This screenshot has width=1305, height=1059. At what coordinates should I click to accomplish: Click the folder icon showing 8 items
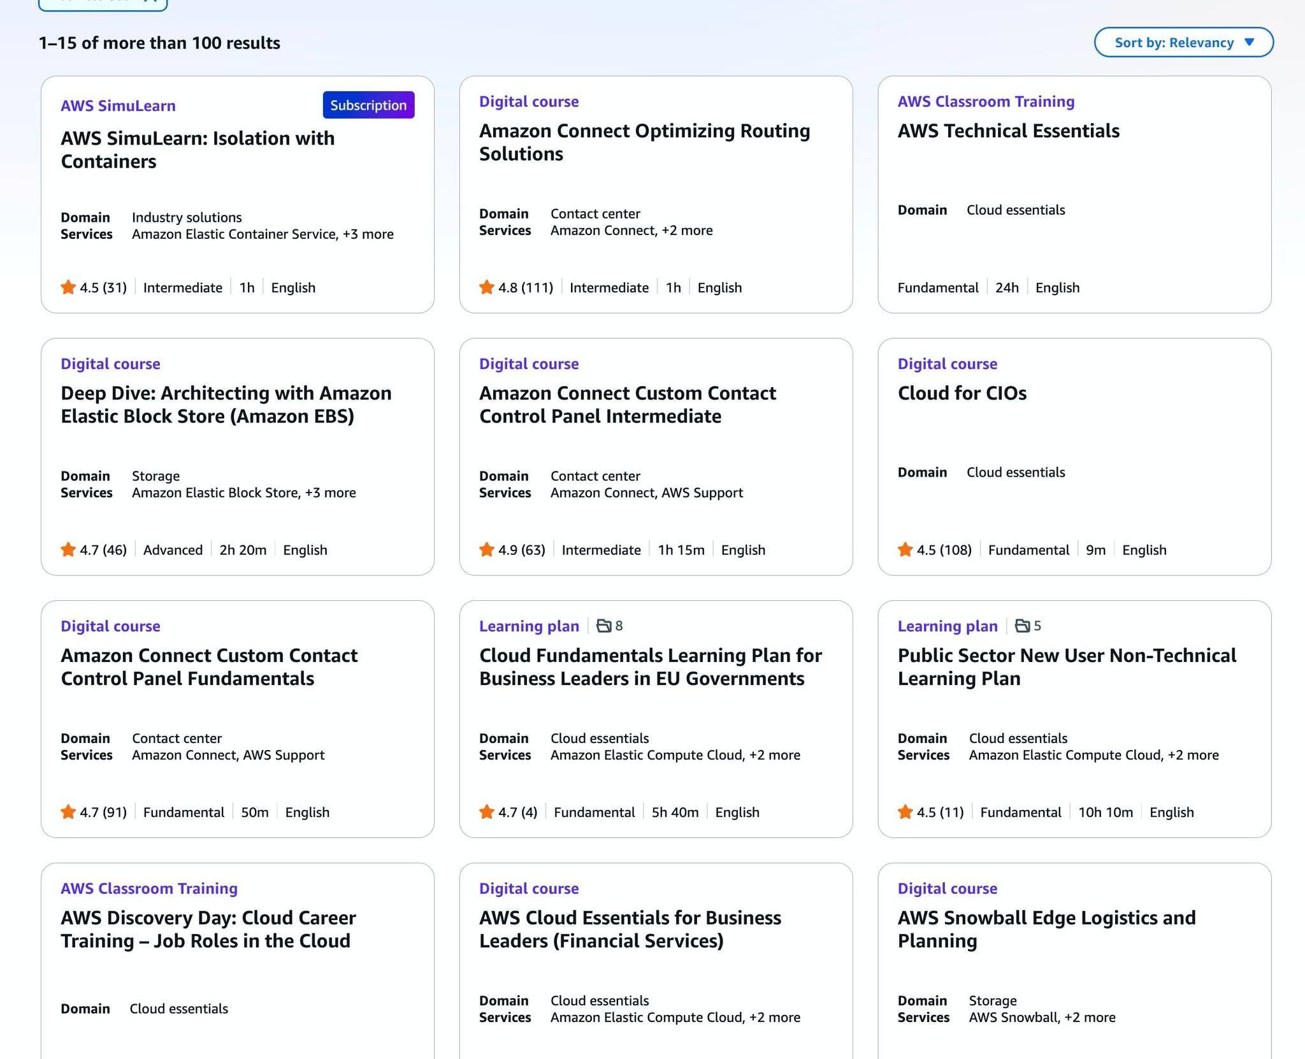point(603,626)
